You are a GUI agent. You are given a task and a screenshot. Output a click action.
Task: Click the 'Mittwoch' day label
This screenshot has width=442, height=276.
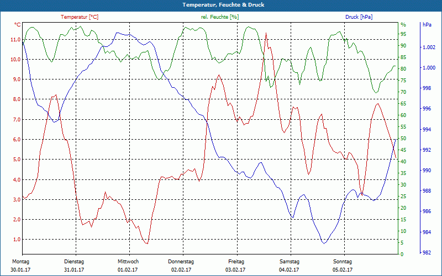tap(128, 262)
